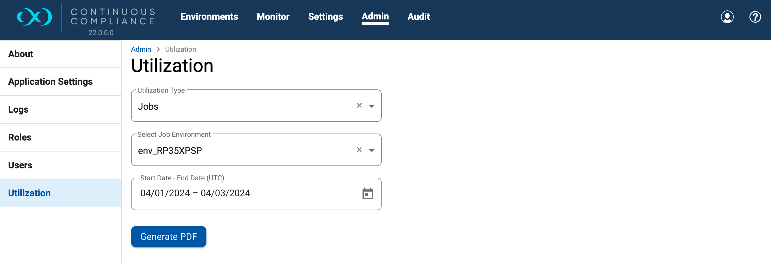
Task: Open Logs from the sidebar
Action: pyautogui.click(x=18, y=109)
